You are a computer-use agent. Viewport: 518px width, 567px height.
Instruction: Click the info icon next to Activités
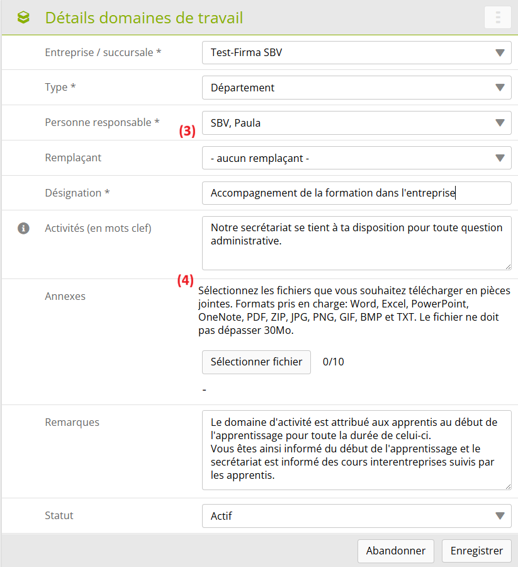23,229
